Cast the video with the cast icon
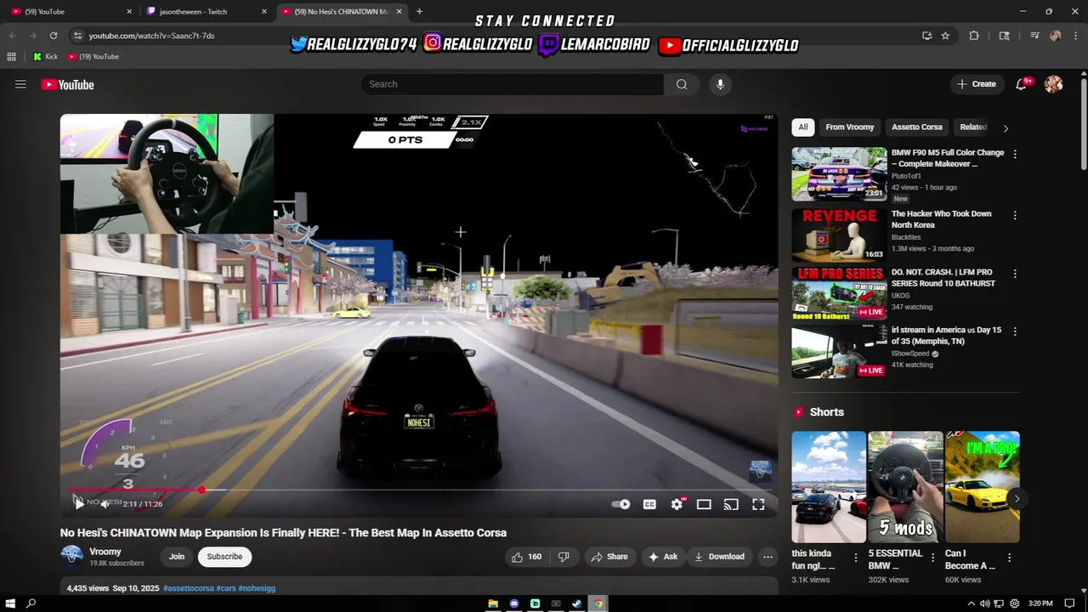Viewport: 1088px width, 612px height. coord(731,504)
